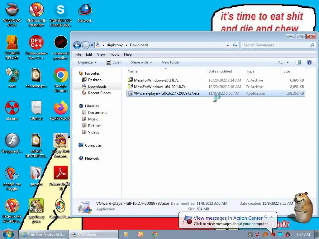Open the Help menu
Viewport: 319px width, 239px height.
pos(128,54)
